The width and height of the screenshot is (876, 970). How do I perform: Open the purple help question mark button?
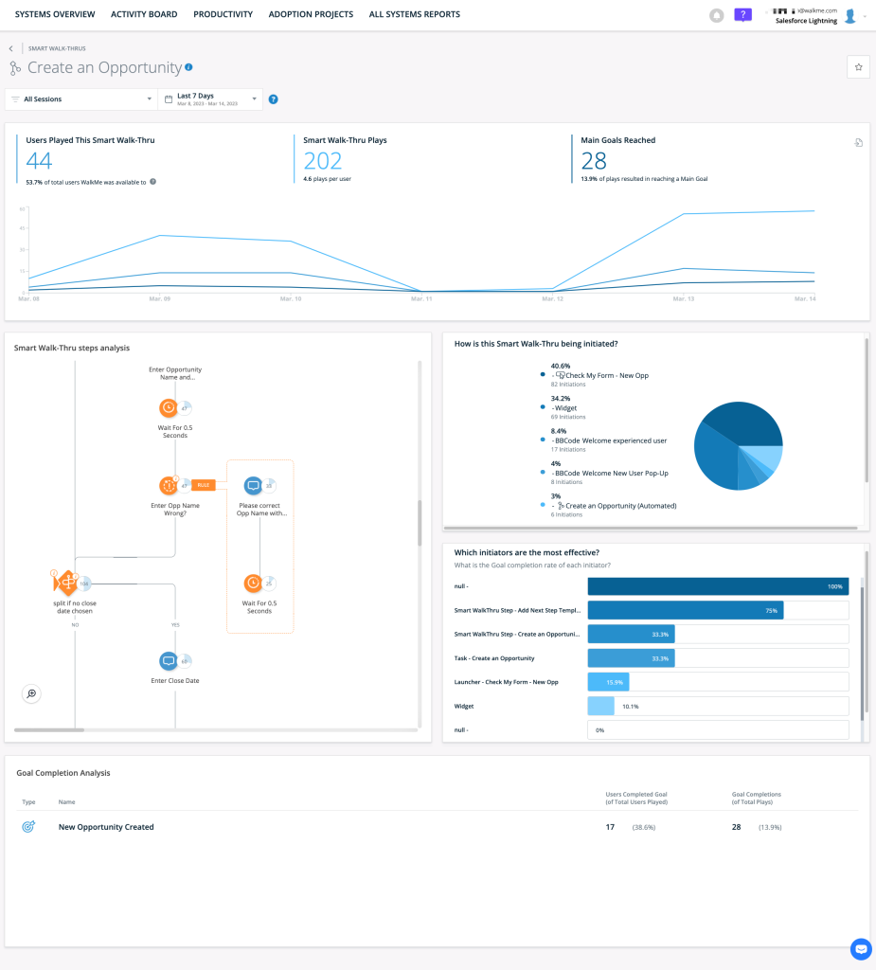(743, 15)
